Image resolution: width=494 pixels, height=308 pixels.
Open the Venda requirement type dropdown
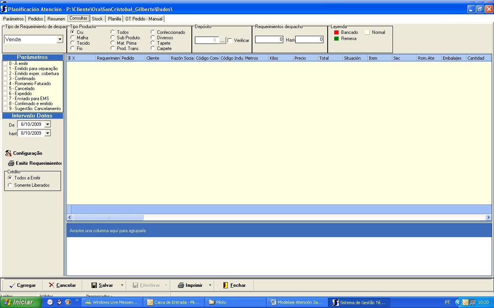[60, 39]
